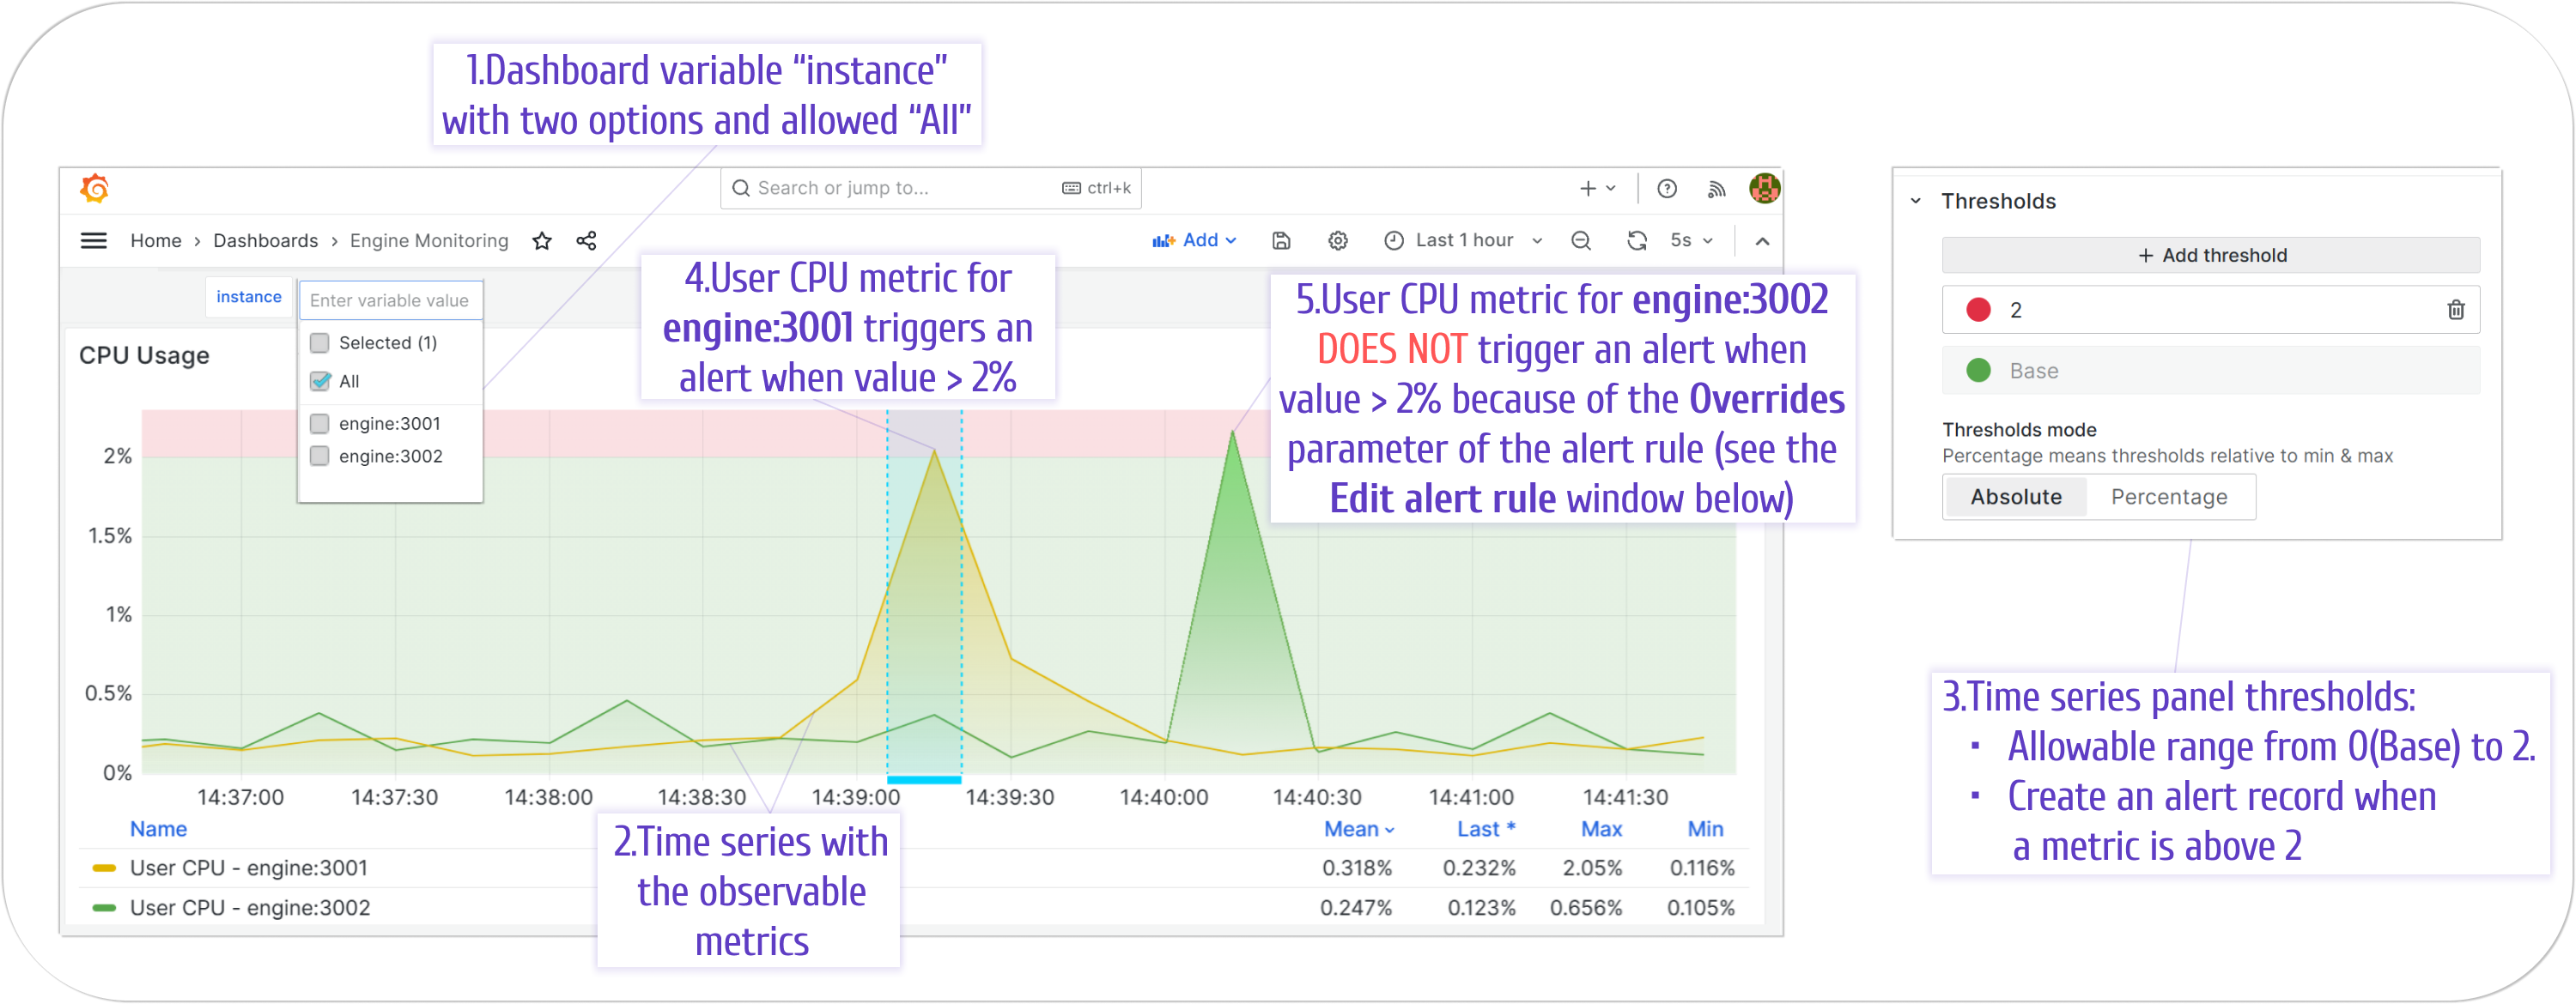Click the Add threshold button
Screen dimensions: 2576x1004
[2210, 255]
